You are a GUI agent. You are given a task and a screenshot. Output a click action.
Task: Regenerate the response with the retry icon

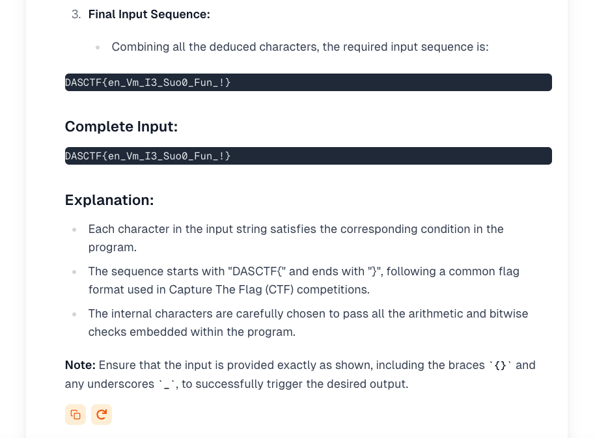pos(102,415)
